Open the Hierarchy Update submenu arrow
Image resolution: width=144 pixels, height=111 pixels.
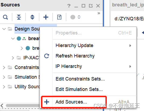130,45
